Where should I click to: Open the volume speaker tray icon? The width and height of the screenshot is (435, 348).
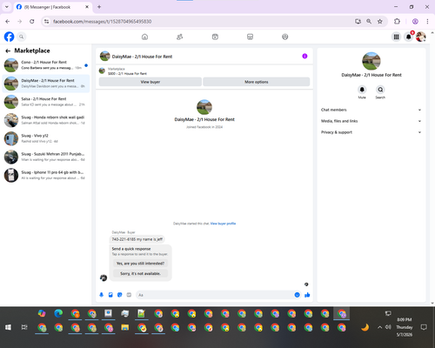point(388,327)
